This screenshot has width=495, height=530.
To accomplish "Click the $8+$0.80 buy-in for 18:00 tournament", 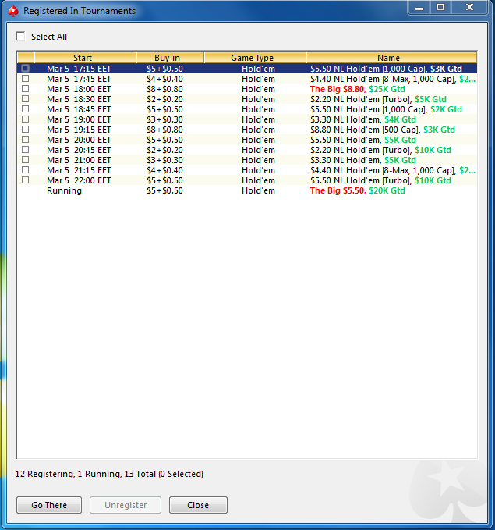I will [164, 89].
